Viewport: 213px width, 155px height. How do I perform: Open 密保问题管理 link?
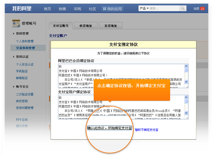tap(25, 108)
